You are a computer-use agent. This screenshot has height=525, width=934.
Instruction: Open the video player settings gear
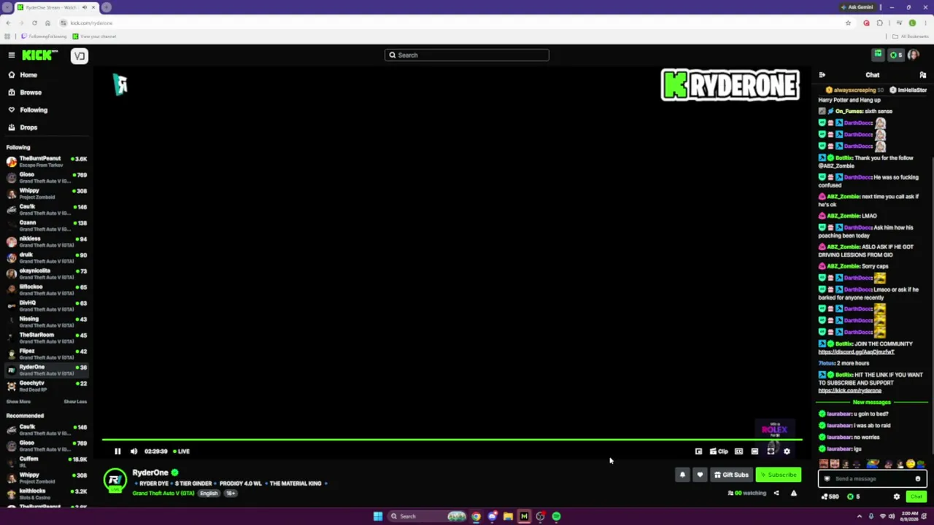point(787,451)
